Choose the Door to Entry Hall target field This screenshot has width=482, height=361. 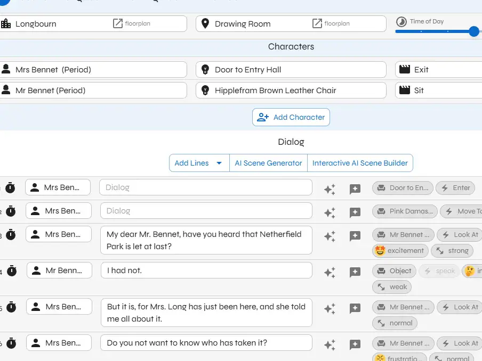click(291, 70)
